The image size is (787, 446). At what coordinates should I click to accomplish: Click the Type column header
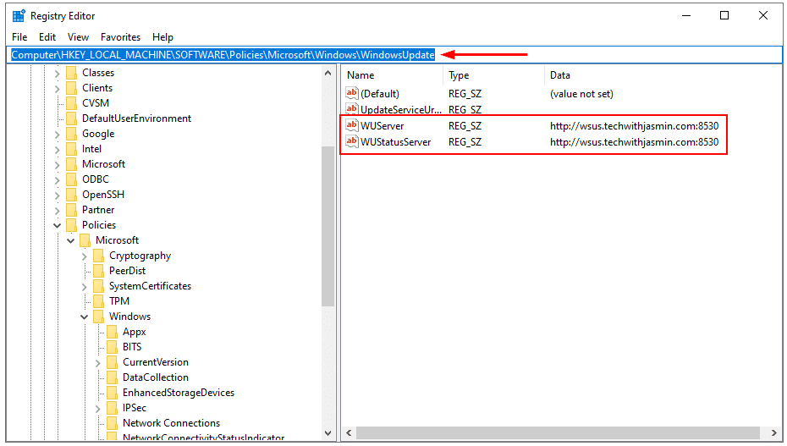[494, 75]
